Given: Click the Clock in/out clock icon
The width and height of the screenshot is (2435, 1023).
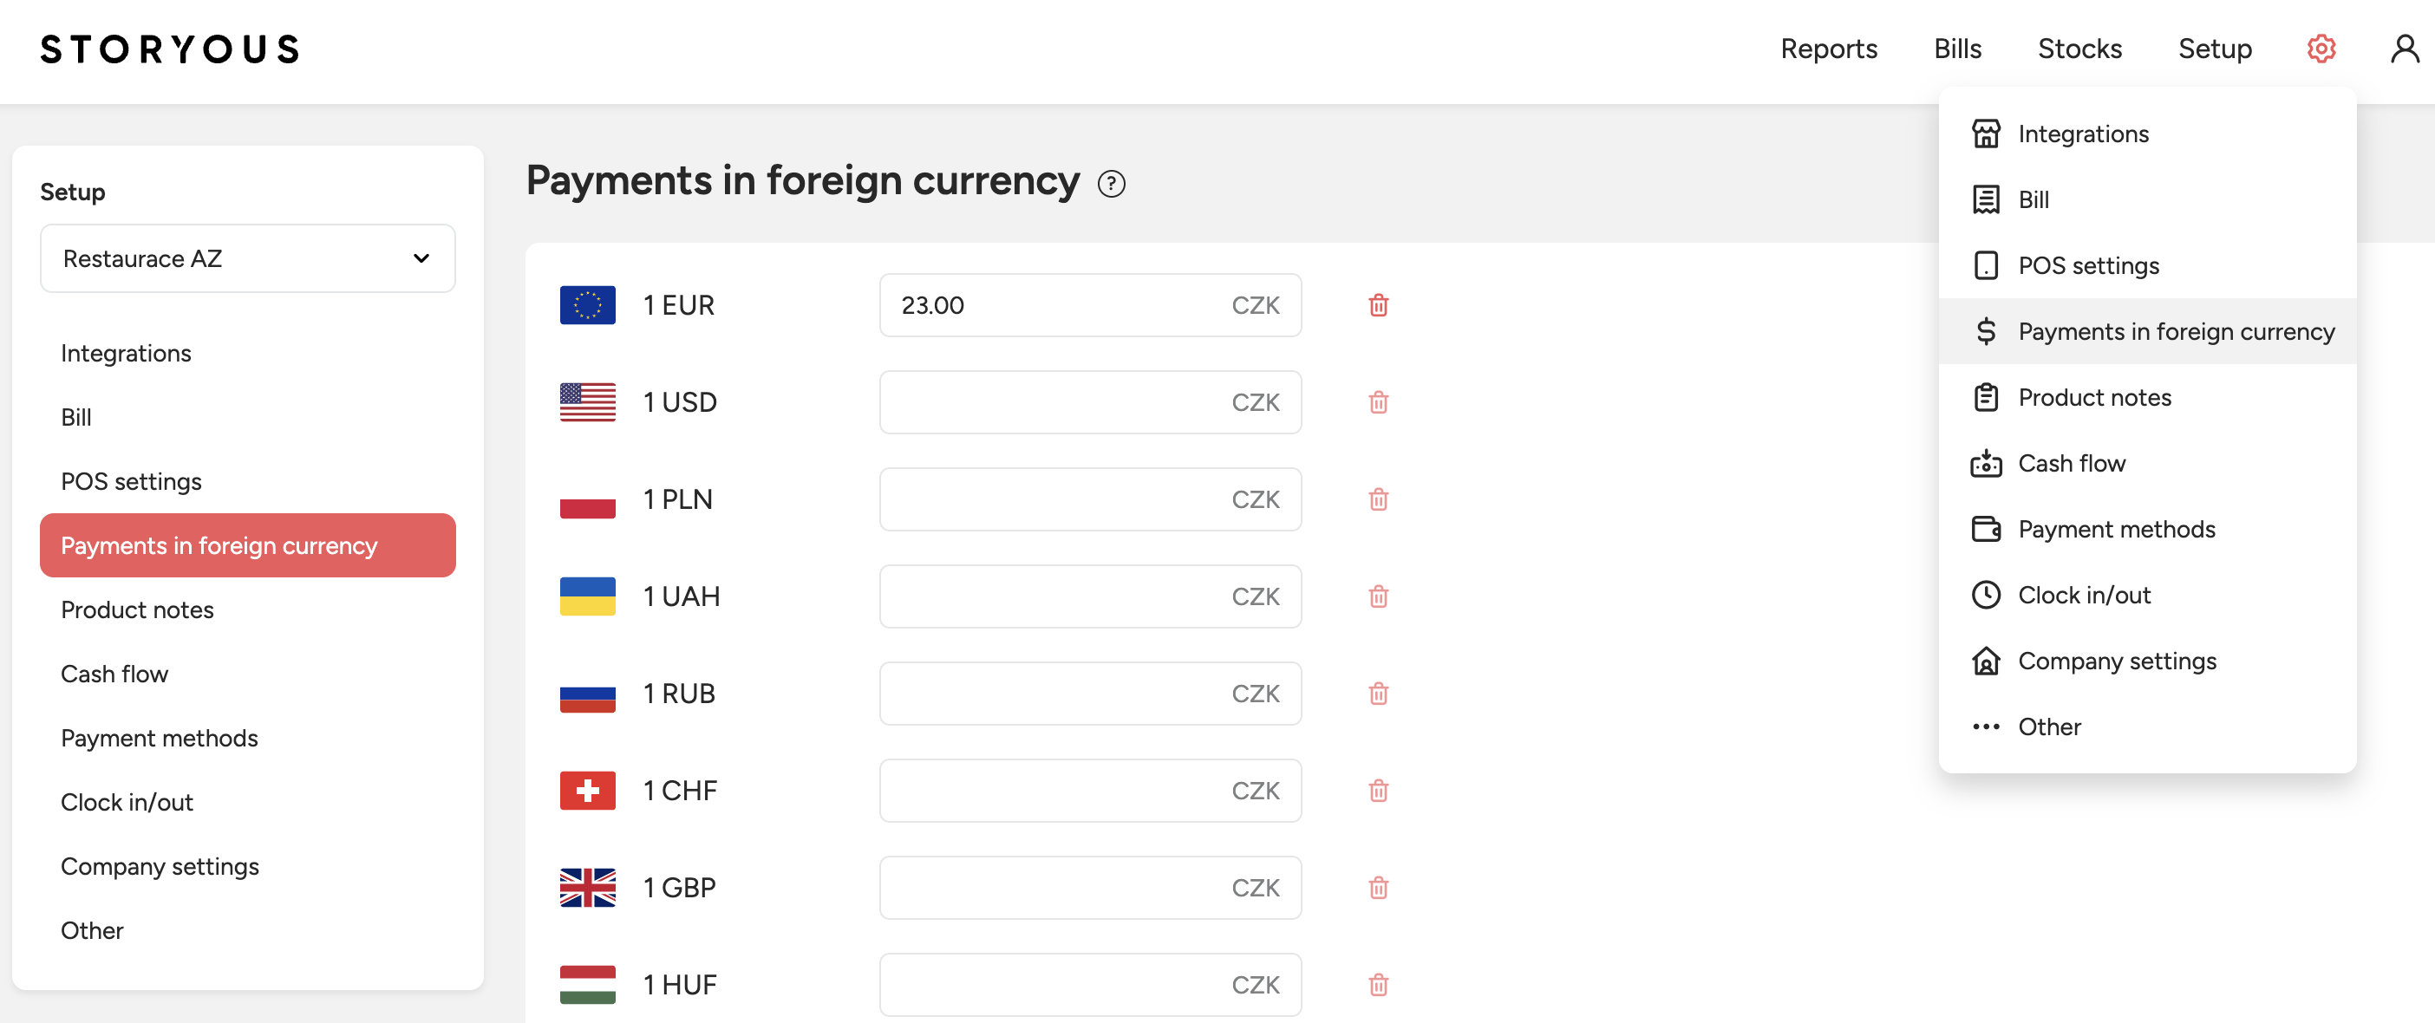Looking at the screenshot, I should click(1985, 595).
